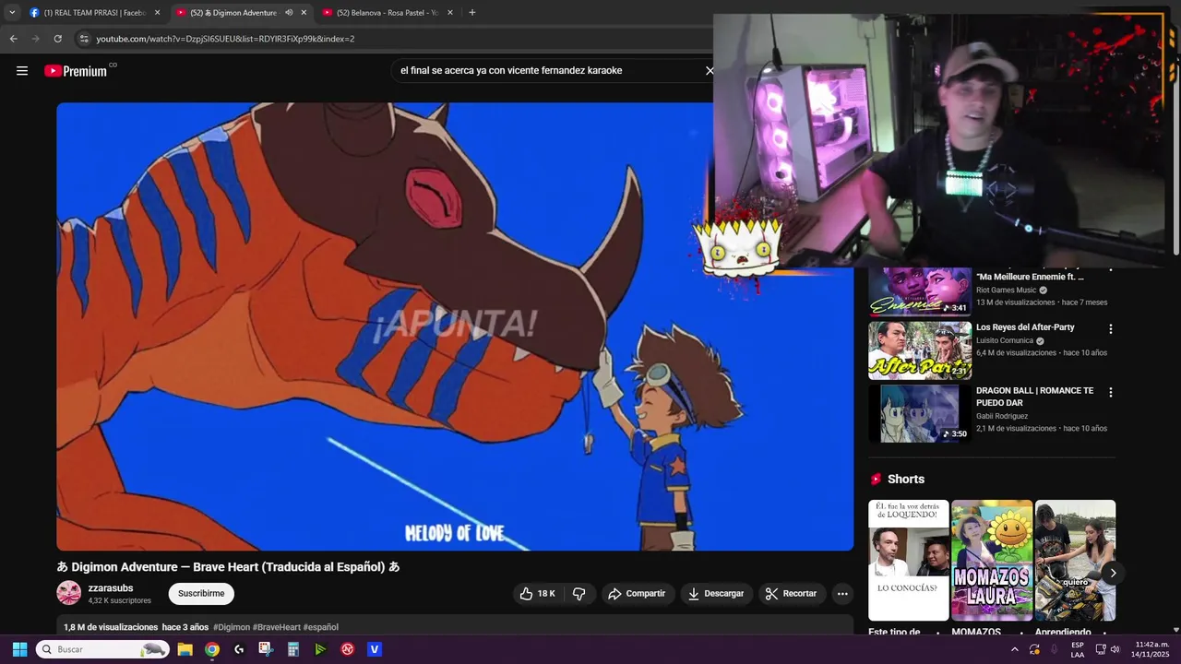Close the Digimon Adventure tab
1181x664 pixels.
[x=304, y=13]
